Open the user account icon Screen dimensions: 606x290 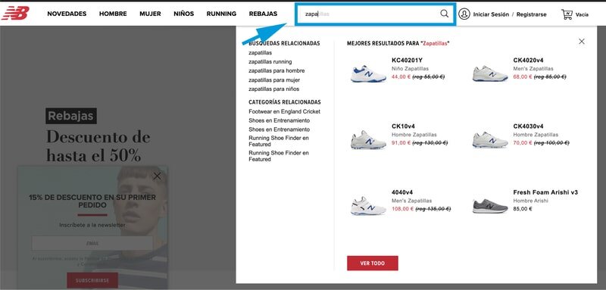pos(464,14)
